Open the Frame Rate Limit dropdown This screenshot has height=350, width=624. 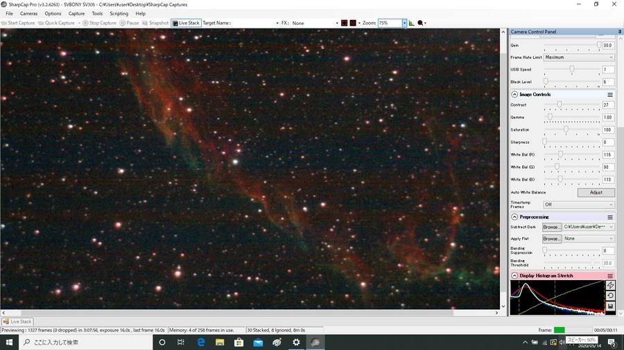(579, 57)
